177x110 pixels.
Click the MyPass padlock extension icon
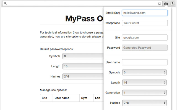[166, 4]
